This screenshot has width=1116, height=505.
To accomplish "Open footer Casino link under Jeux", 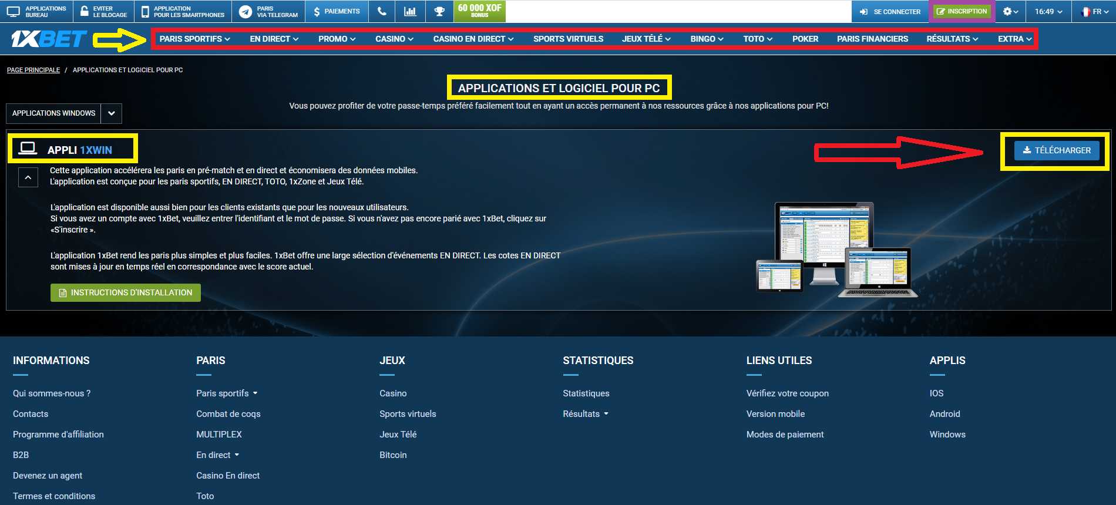I will point(393,393).
